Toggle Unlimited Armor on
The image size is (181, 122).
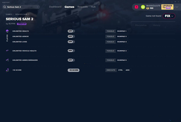(71, 36)
